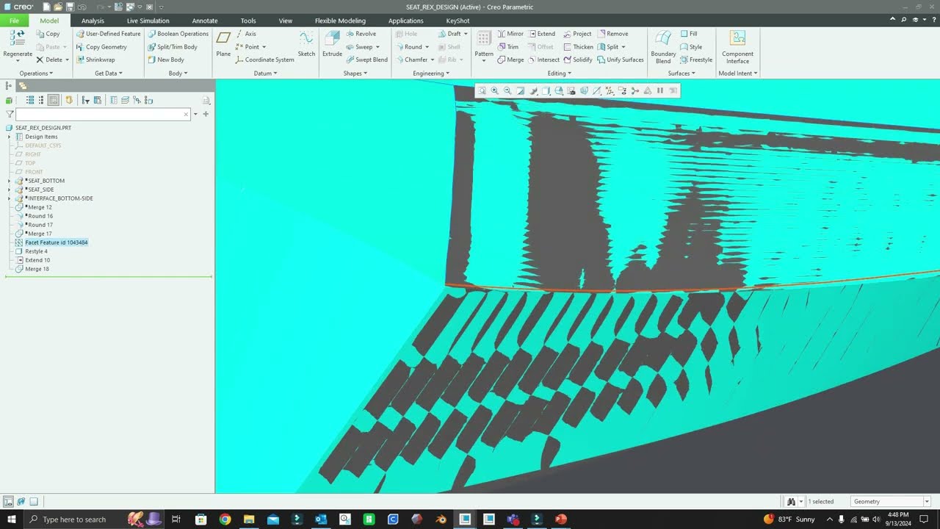940x529 pixels.
Task: Select Restyle 4 in model tree
Action: pos(36,251)
